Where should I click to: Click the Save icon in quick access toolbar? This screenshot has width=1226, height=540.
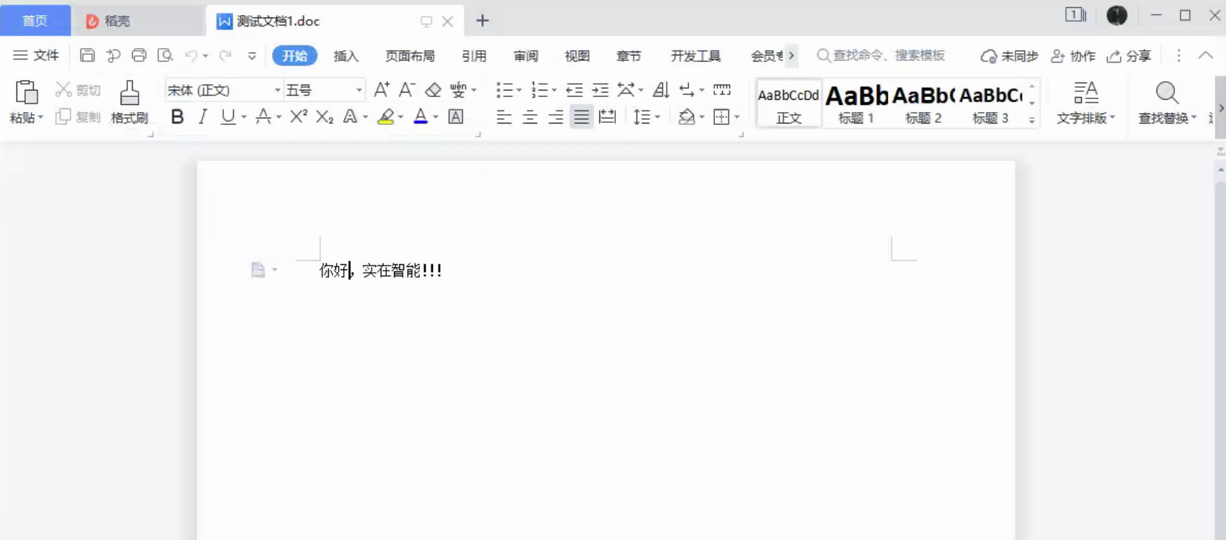87,56
